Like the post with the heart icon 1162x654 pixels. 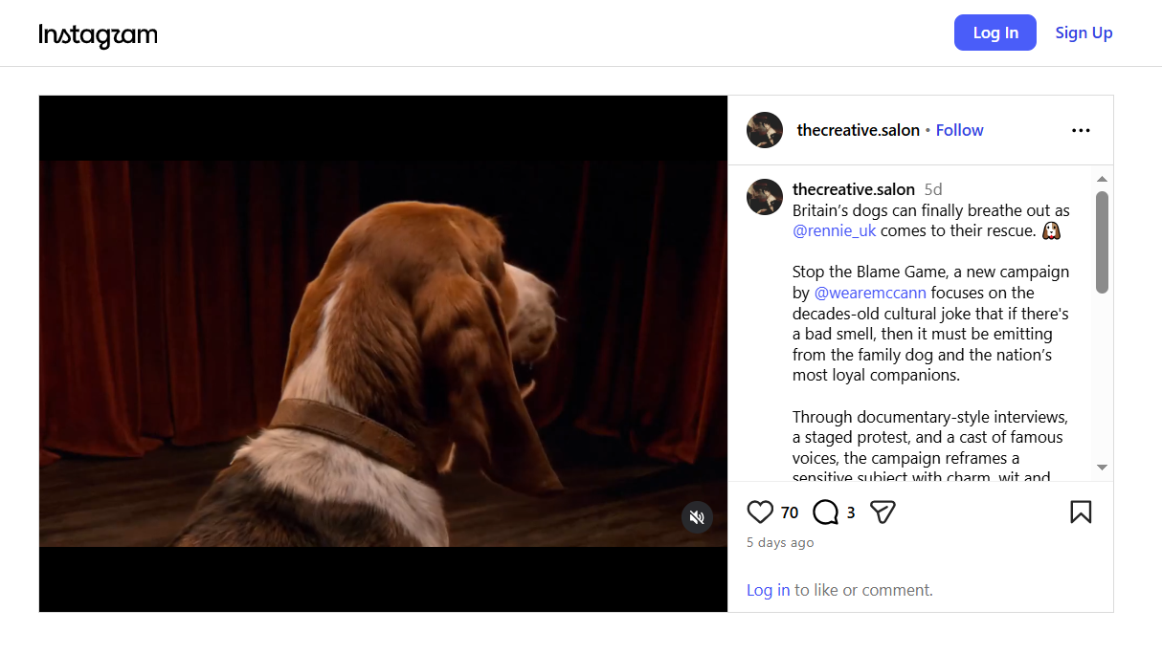coord(760,512)
